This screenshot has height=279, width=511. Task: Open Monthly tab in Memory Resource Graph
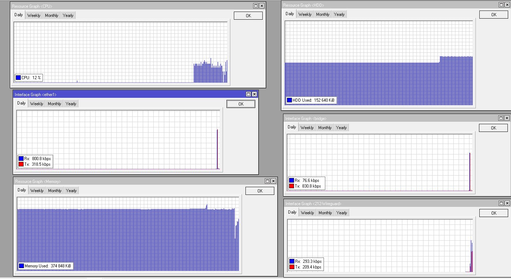[x=55, y=191]
